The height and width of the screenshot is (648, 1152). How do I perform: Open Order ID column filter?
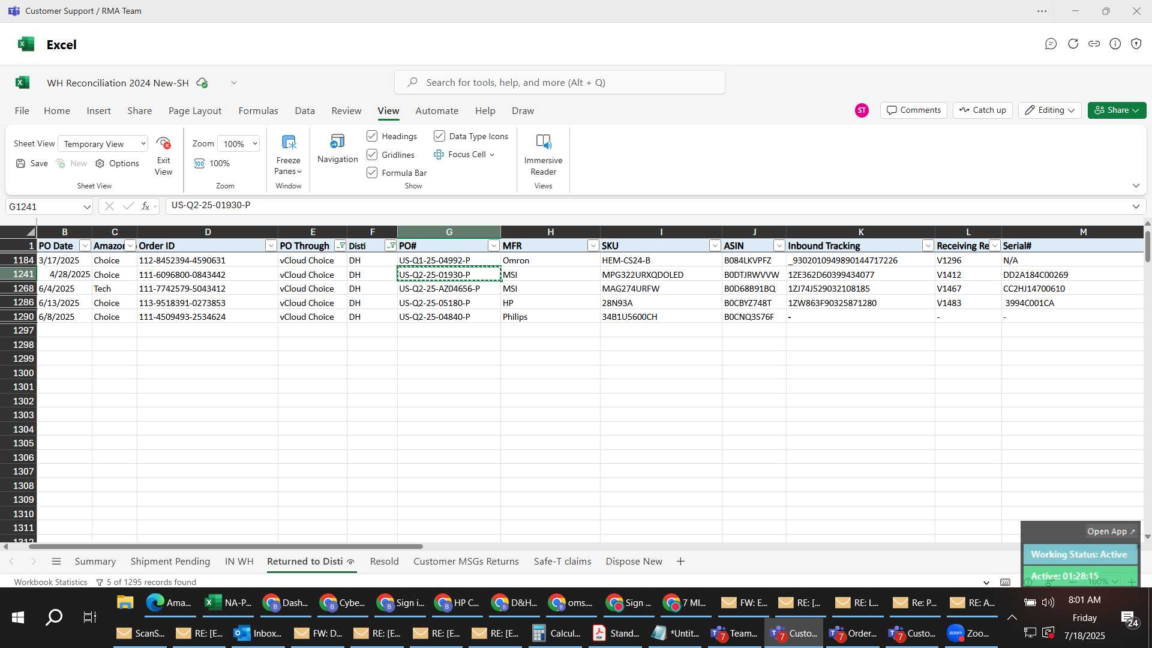[x=271, y=246]
